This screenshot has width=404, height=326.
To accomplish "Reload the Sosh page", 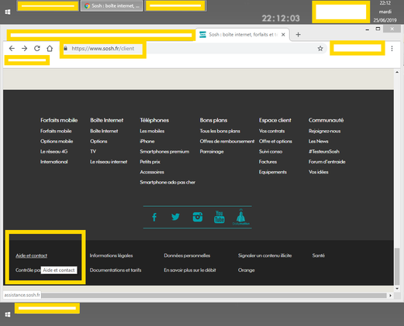I will pyautogui.click(x=37, y=49).
